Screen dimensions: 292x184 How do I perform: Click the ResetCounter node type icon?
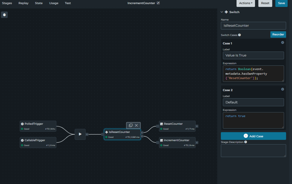coord(162,124)
